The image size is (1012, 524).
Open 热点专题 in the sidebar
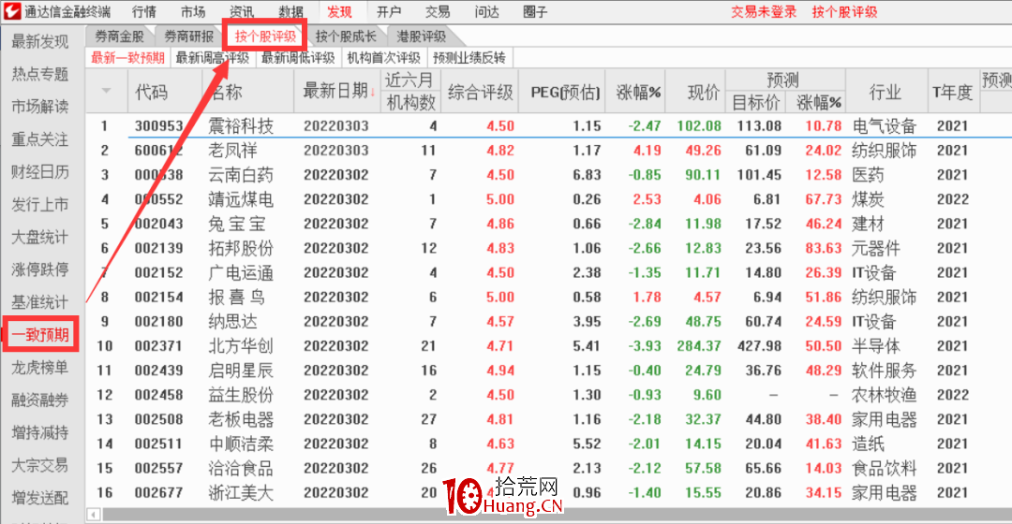(x=40, y=74)
